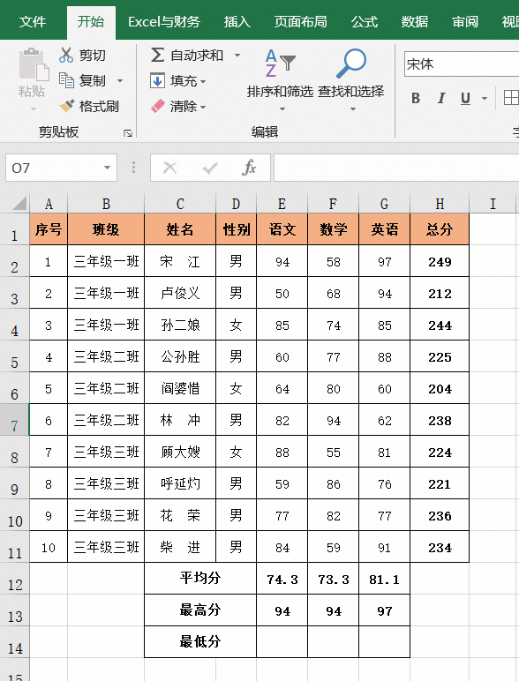This screenshot has height=681, width=519.
Task: Expand the Underline style dropdown arrow
Action: (x=485, y=99)
